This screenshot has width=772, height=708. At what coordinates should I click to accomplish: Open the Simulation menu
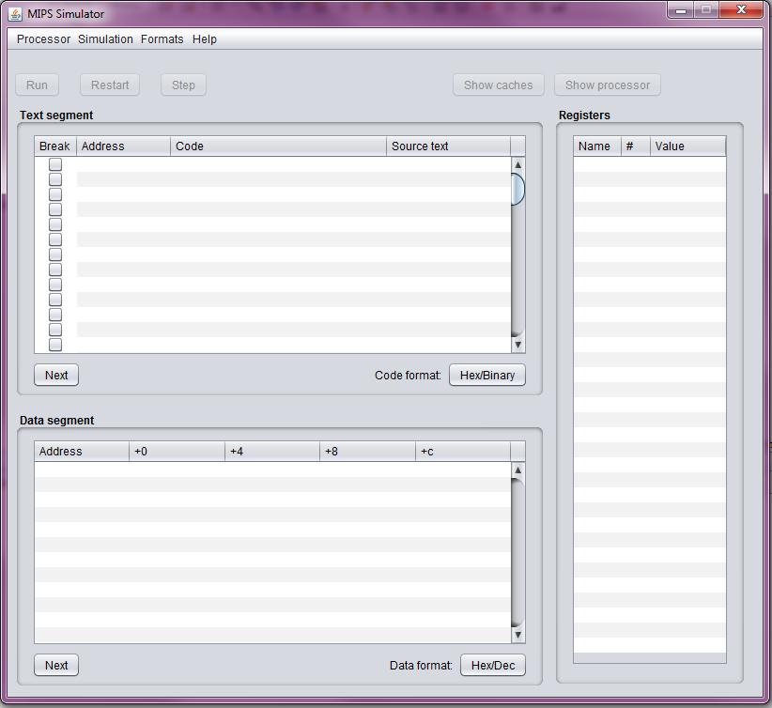coord(105,39)
